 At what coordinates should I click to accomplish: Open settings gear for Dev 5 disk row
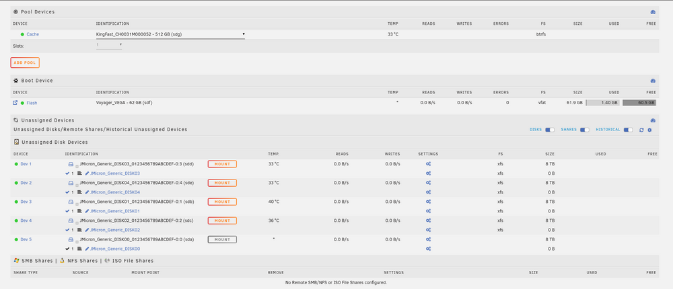tap(428, 239)
